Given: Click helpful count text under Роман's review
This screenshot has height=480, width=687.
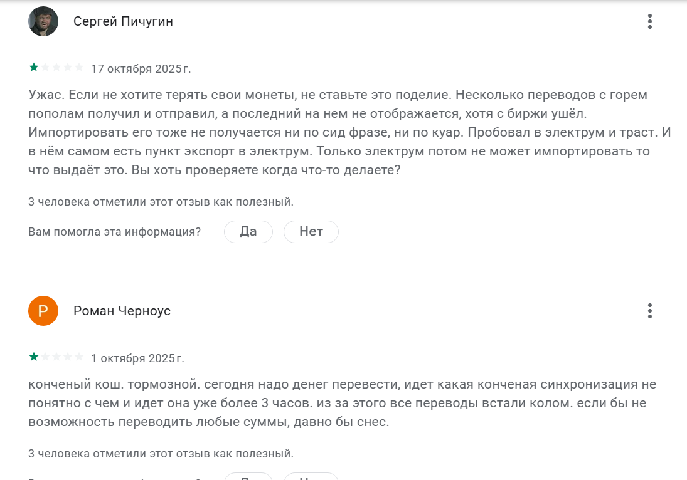Looking at the screenshot, I should (161, 453).
